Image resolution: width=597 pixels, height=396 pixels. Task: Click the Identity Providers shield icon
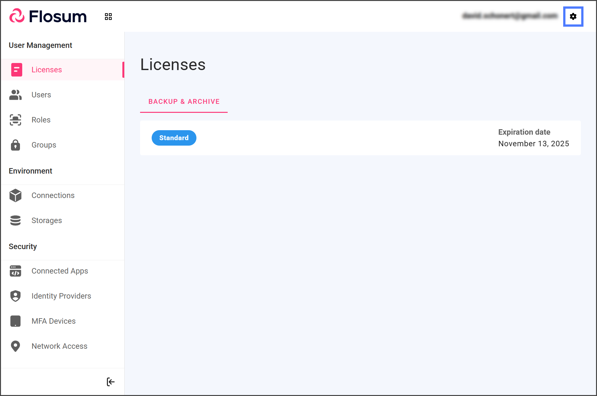click(15, 296)
